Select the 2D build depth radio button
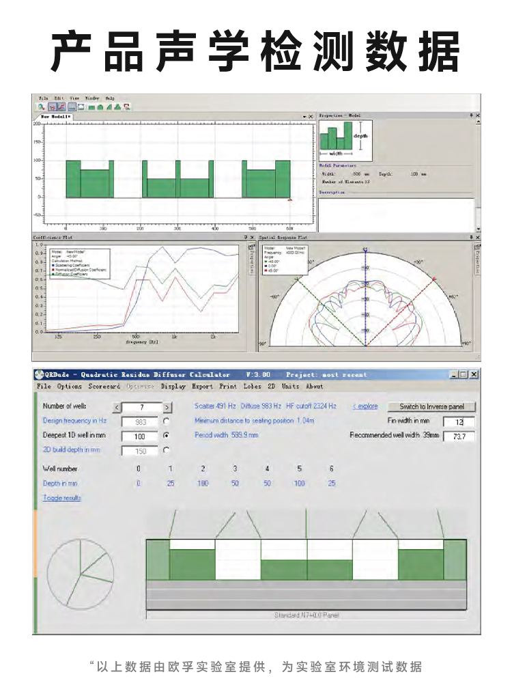Image resolution: width=512 pixels, height=683 pixels. pos(166,450)
